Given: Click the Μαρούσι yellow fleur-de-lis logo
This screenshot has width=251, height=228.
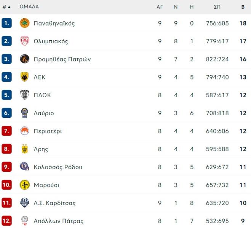Looking at the screenshot, I should point(25,185).
